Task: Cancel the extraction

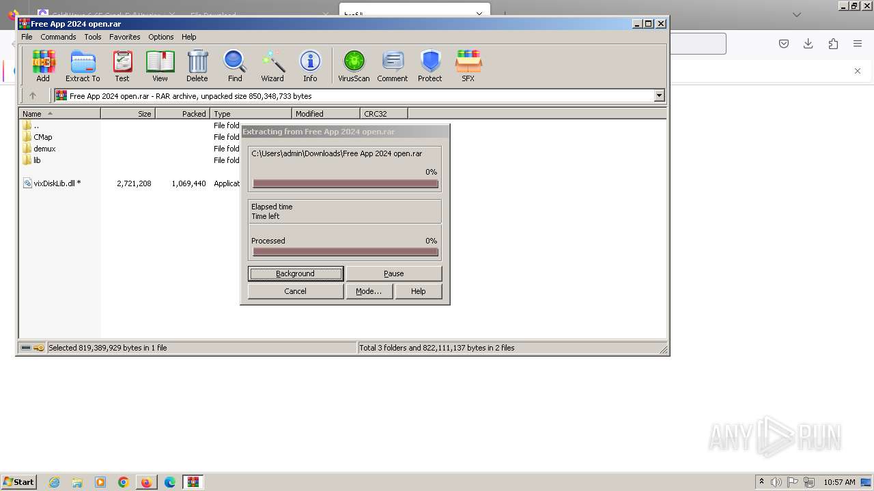Action: point(296,291)
